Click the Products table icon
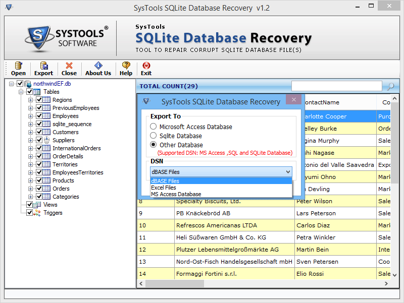 pyautogui.click(x=46, y=180)
